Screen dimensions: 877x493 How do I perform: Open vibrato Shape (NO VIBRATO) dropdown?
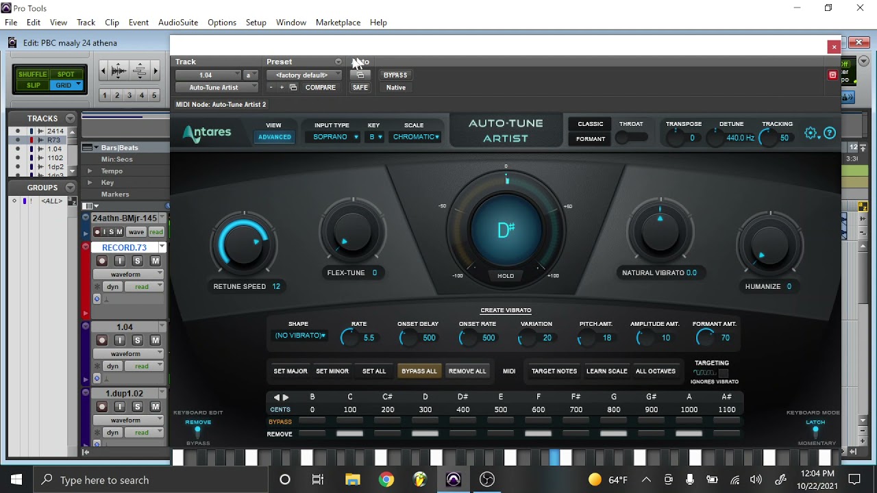click(300, 336)
